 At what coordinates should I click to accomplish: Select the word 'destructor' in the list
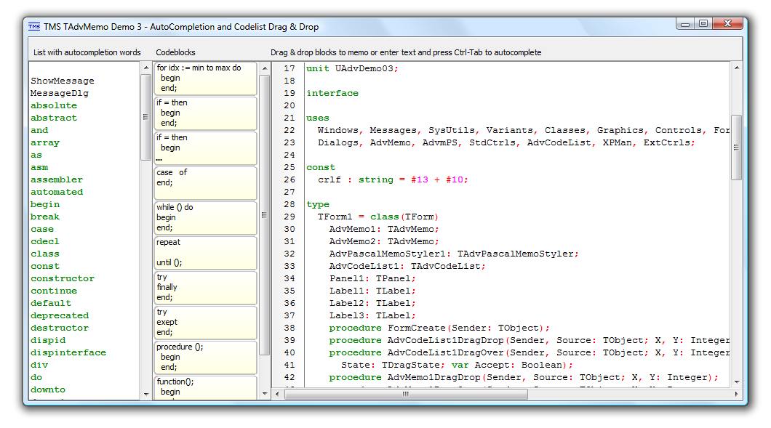[x=60, y=328]
